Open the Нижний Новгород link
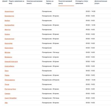 pyautogui.click(x=11, y=62)
